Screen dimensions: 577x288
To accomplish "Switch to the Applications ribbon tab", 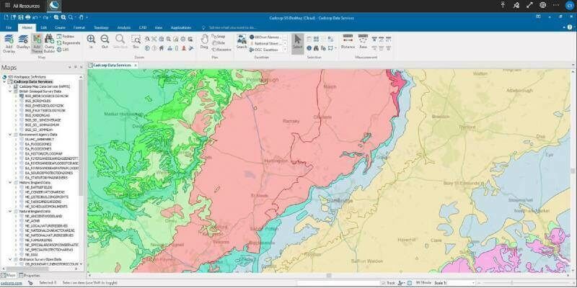I will tap(181, 27).
